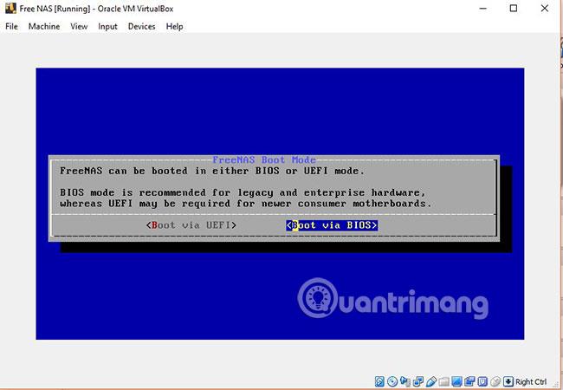
Task: Select the Boot via UEFI option
Action: click(191, 225)
